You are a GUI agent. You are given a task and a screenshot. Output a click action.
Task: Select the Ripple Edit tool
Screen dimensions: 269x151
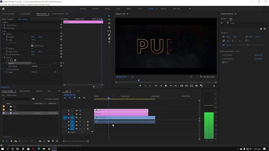pos(109,23)
